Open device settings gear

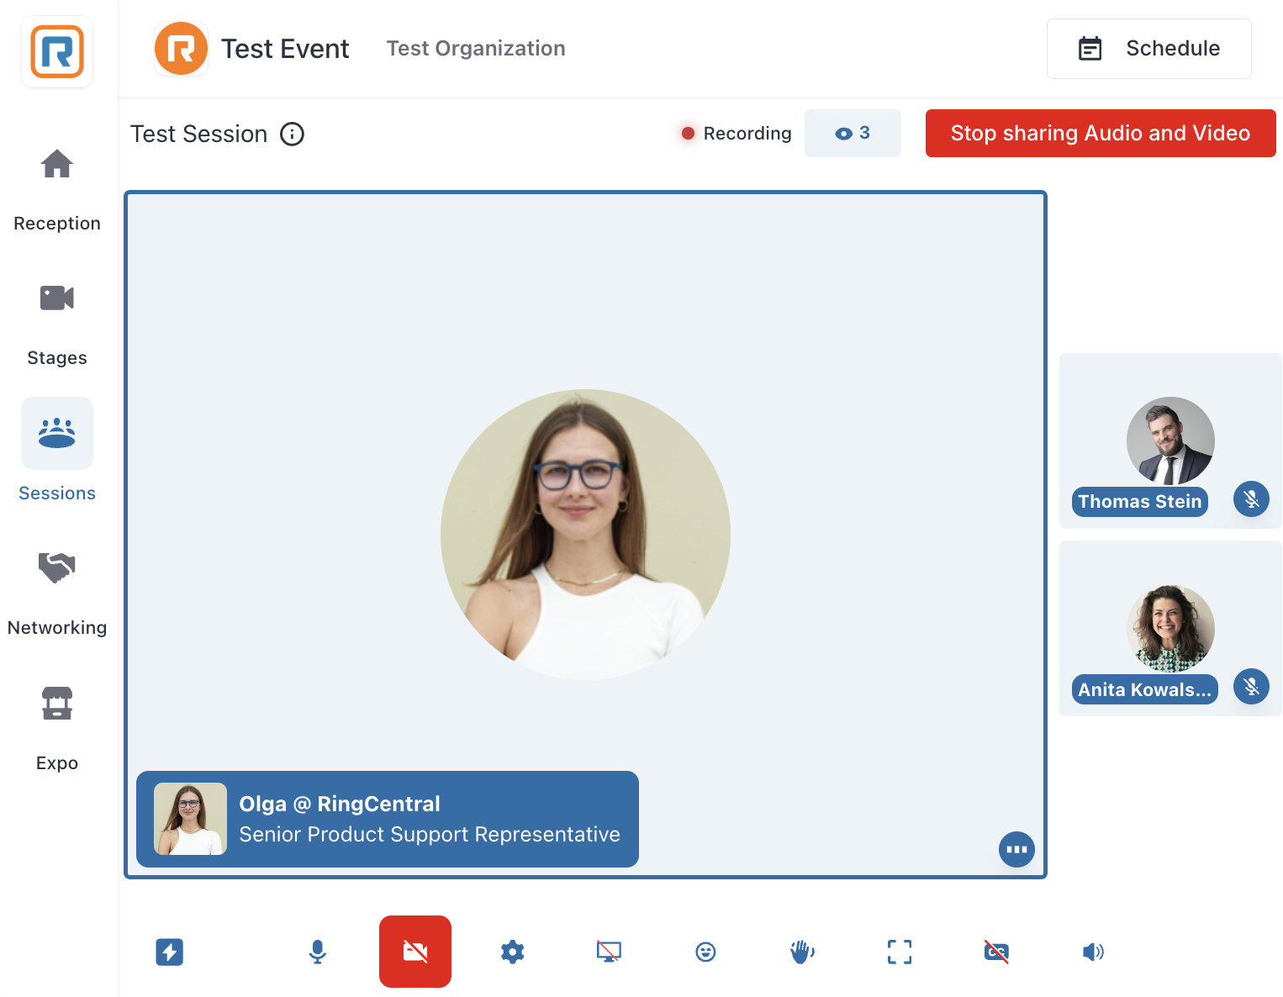click(512, 952)
